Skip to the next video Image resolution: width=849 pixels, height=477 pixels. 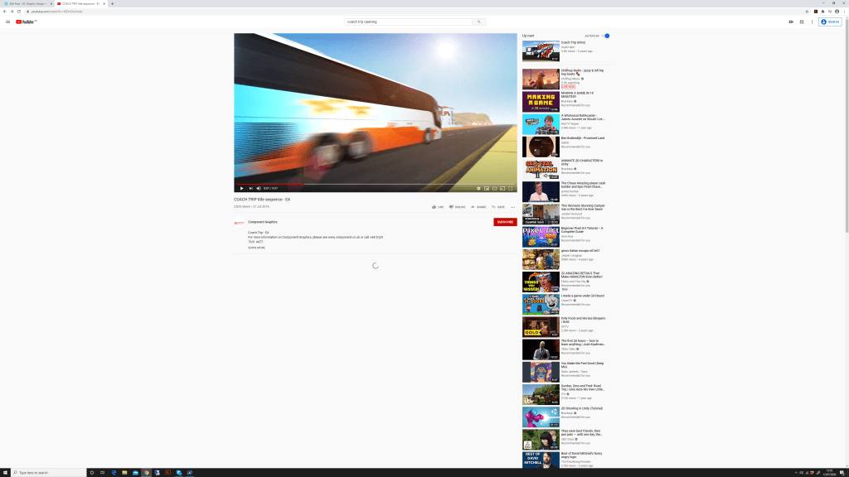250,188
